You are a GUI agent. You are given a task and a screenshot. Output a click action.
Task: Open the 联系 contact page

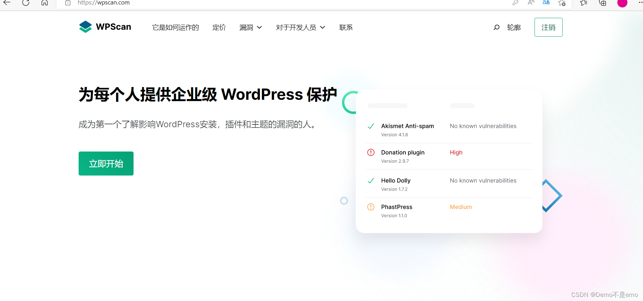point(346,27)
